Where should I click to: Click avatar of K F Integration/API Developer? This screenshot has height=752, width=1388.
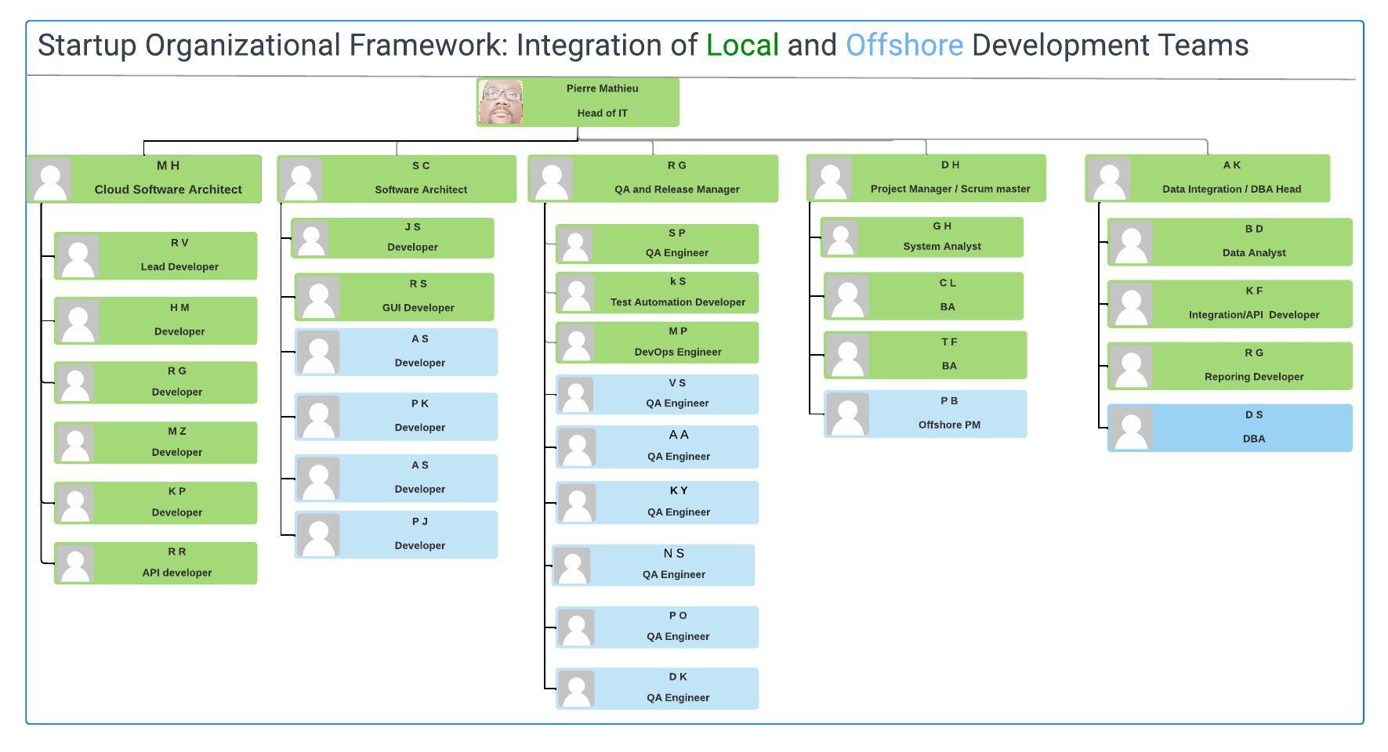pos(1131,304)
